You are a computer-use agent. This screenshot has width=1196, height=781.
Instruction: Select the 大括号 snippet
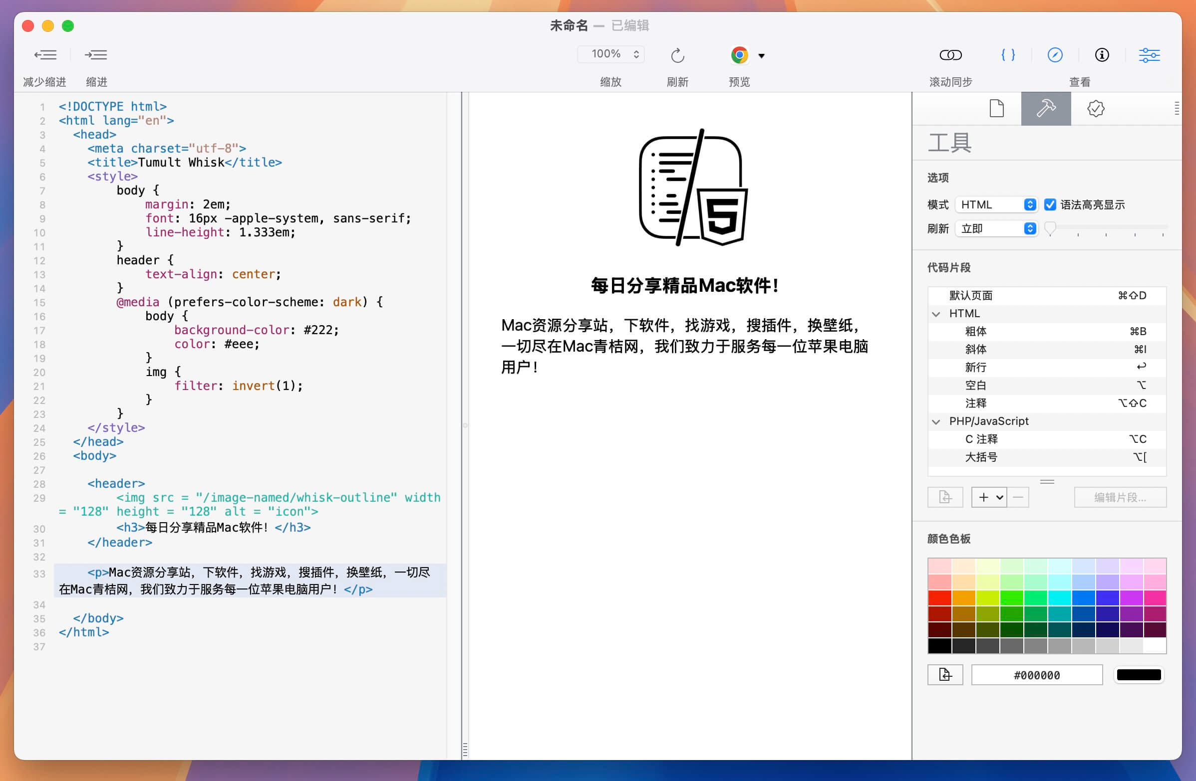click(1047, 457)
